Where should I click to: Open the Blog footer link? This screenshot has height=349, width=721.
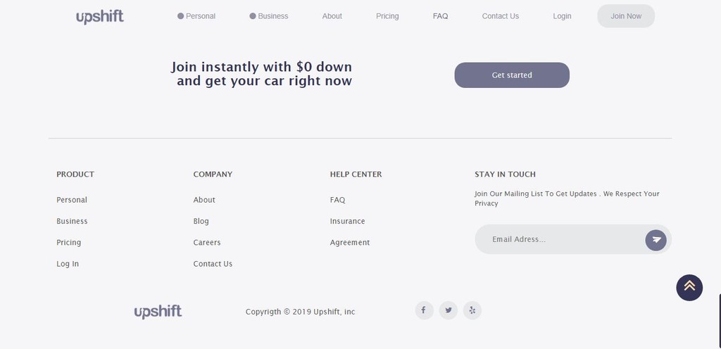coord(201,222)
